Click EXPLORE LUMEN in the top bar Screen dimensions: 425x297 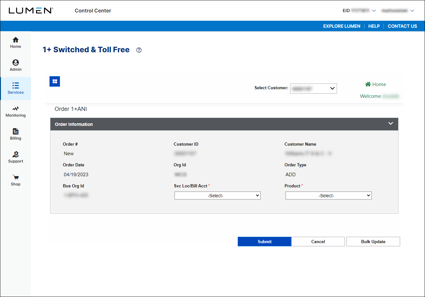[342, 26]
